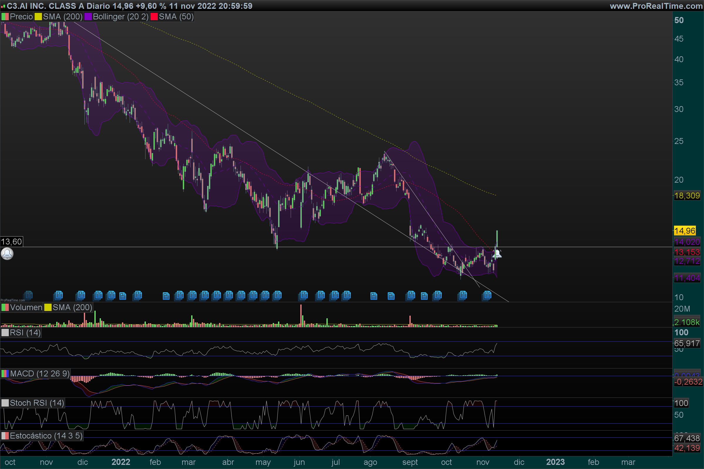704x469 pixels.
Task: Open the Bollinger (20 2) indicator label
Action: pos(120,17)
